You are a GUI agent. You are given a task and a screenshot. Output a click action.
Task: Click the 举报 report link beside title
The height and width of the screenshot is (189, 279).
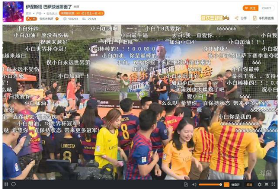[x=77, y=7]
